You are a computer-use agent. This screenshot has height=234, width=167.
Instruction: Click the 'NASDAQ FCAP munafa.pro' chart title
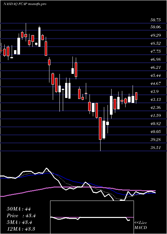point(25,4)
